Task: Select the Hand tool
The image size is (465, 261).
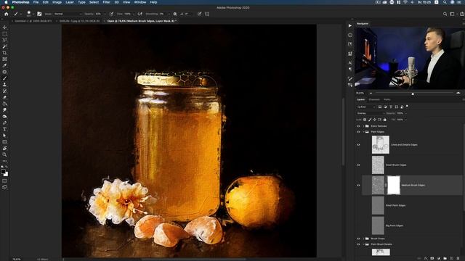Action: coord(4,148)
